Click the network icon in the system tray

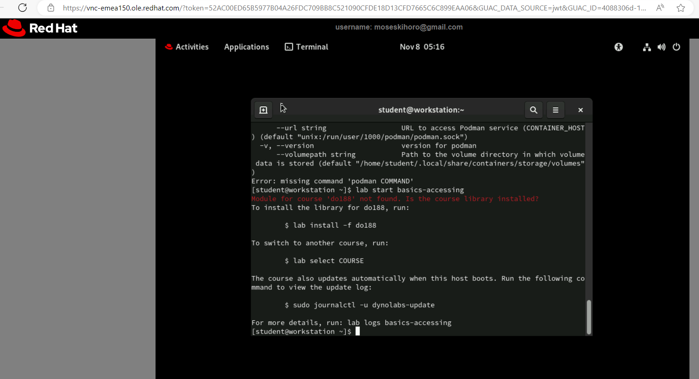[646, 47]
